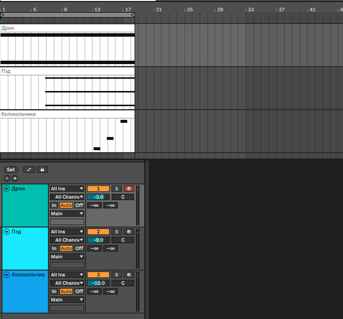Screen dimensions: 343x319
Task: Open the All Channels dropdown on Пэд
Action: (67, 240)
